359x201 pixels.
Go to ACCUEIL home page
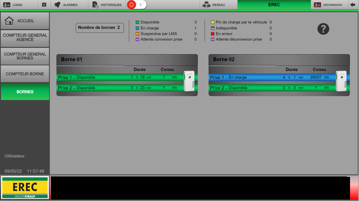click(25, 21)
